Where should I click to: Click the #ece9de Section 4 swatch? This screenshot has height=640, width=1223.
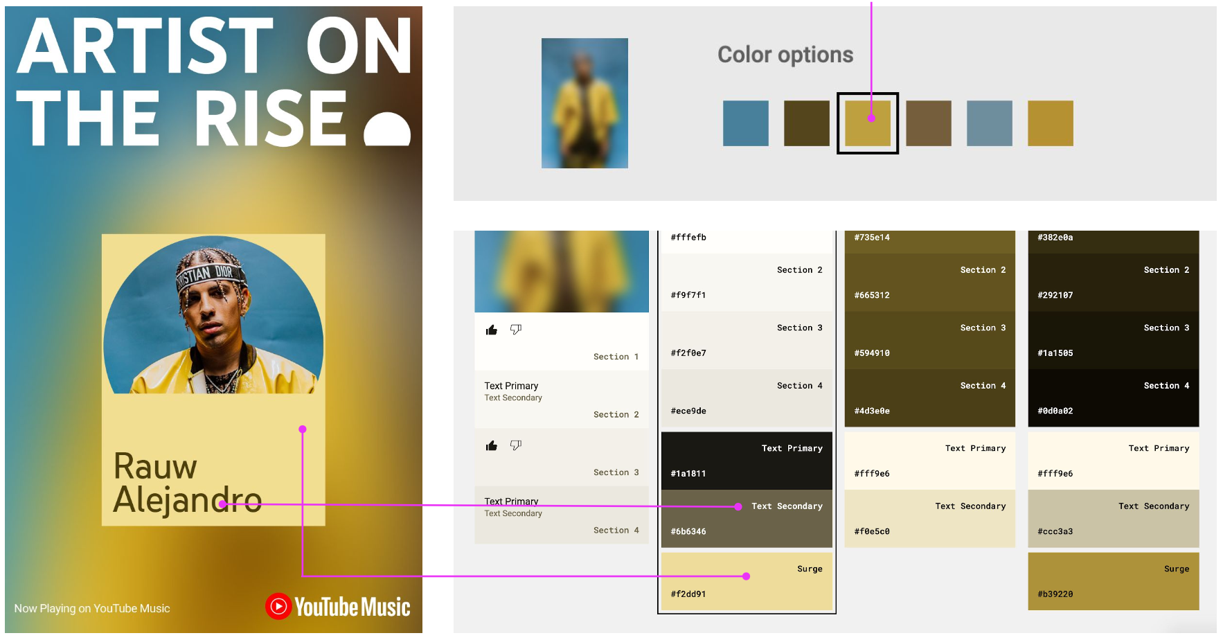pos(747,398)
